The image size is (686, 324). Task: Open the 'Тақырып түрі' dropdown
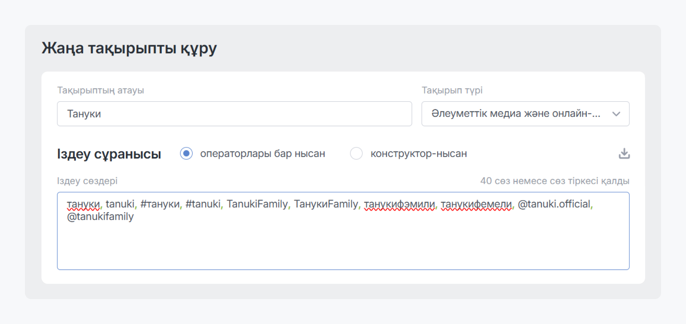click(525, 114)
